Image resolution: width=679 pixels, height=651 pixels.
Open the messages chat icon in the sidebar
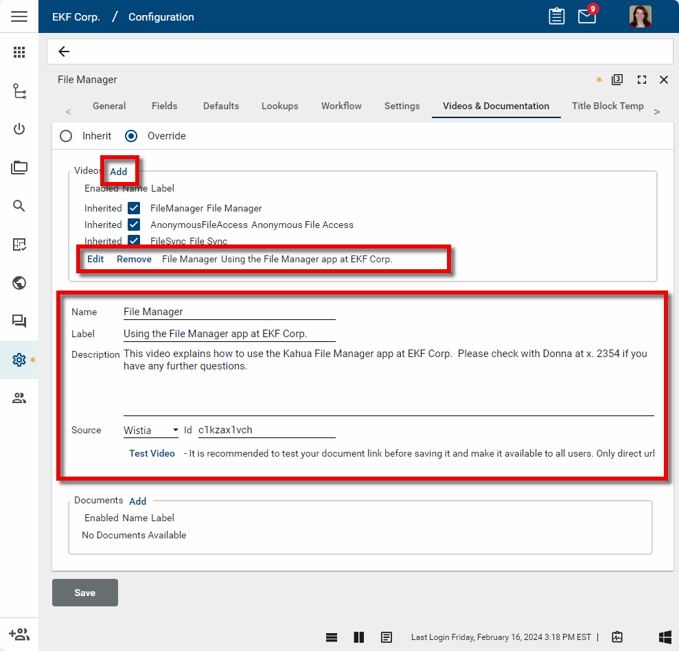coord(19,321)
